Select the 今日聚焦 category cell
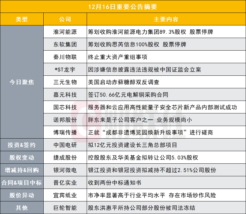246x214 pixels. pos(22,82)
